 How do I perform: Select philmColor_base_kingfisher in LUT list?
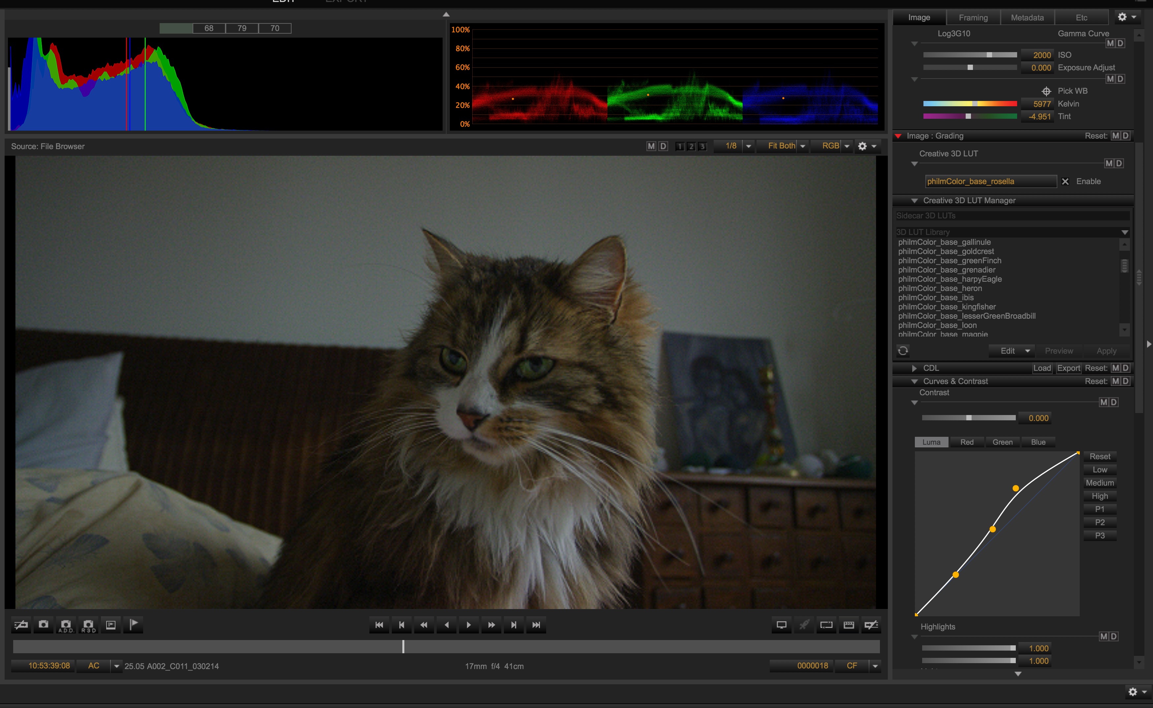tap(947, 307)
